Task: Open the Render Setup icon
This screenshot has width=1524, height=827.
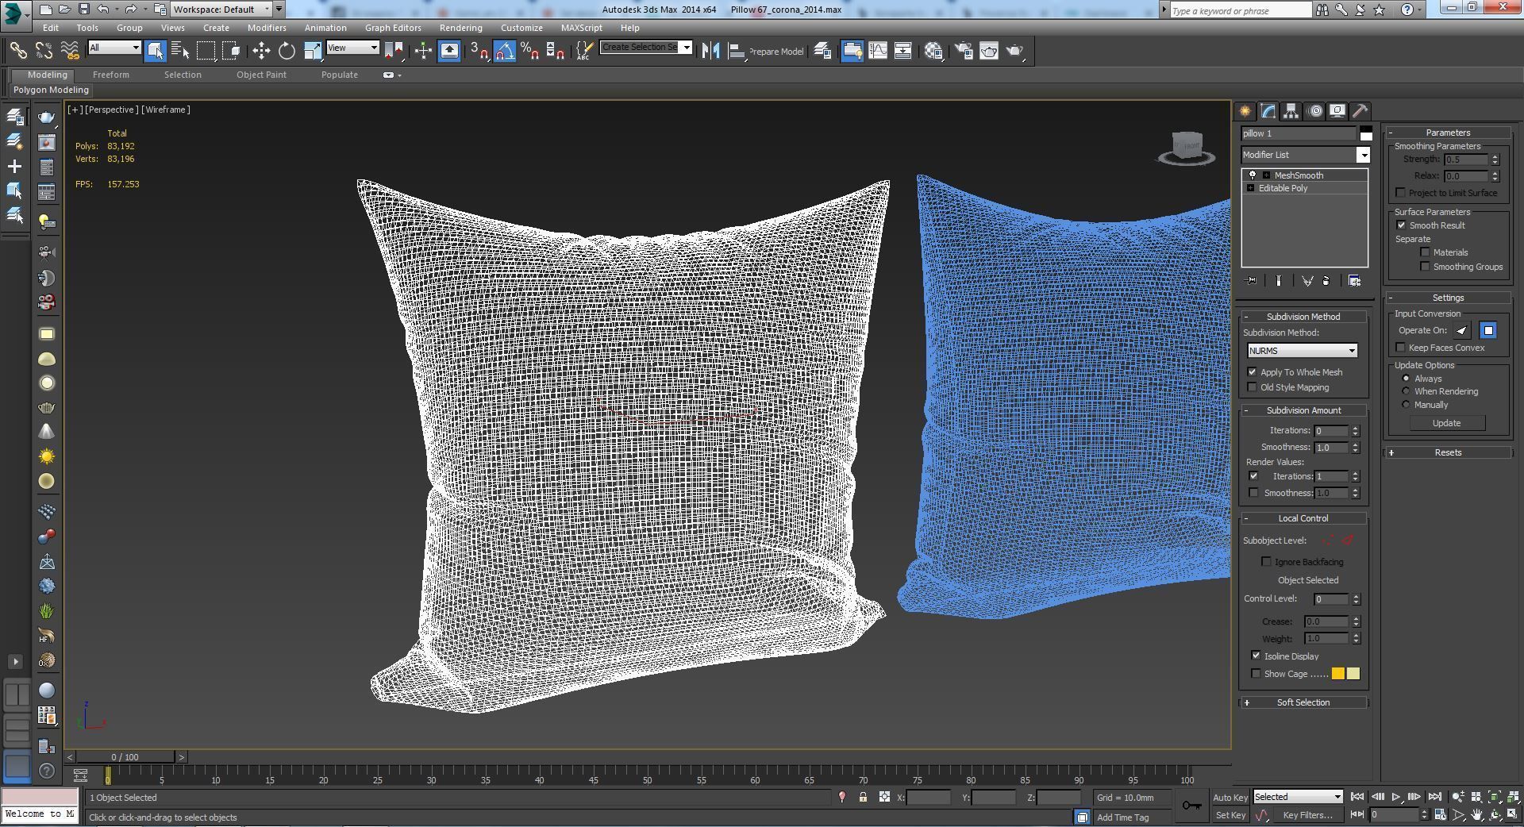Action: point(963,51)
